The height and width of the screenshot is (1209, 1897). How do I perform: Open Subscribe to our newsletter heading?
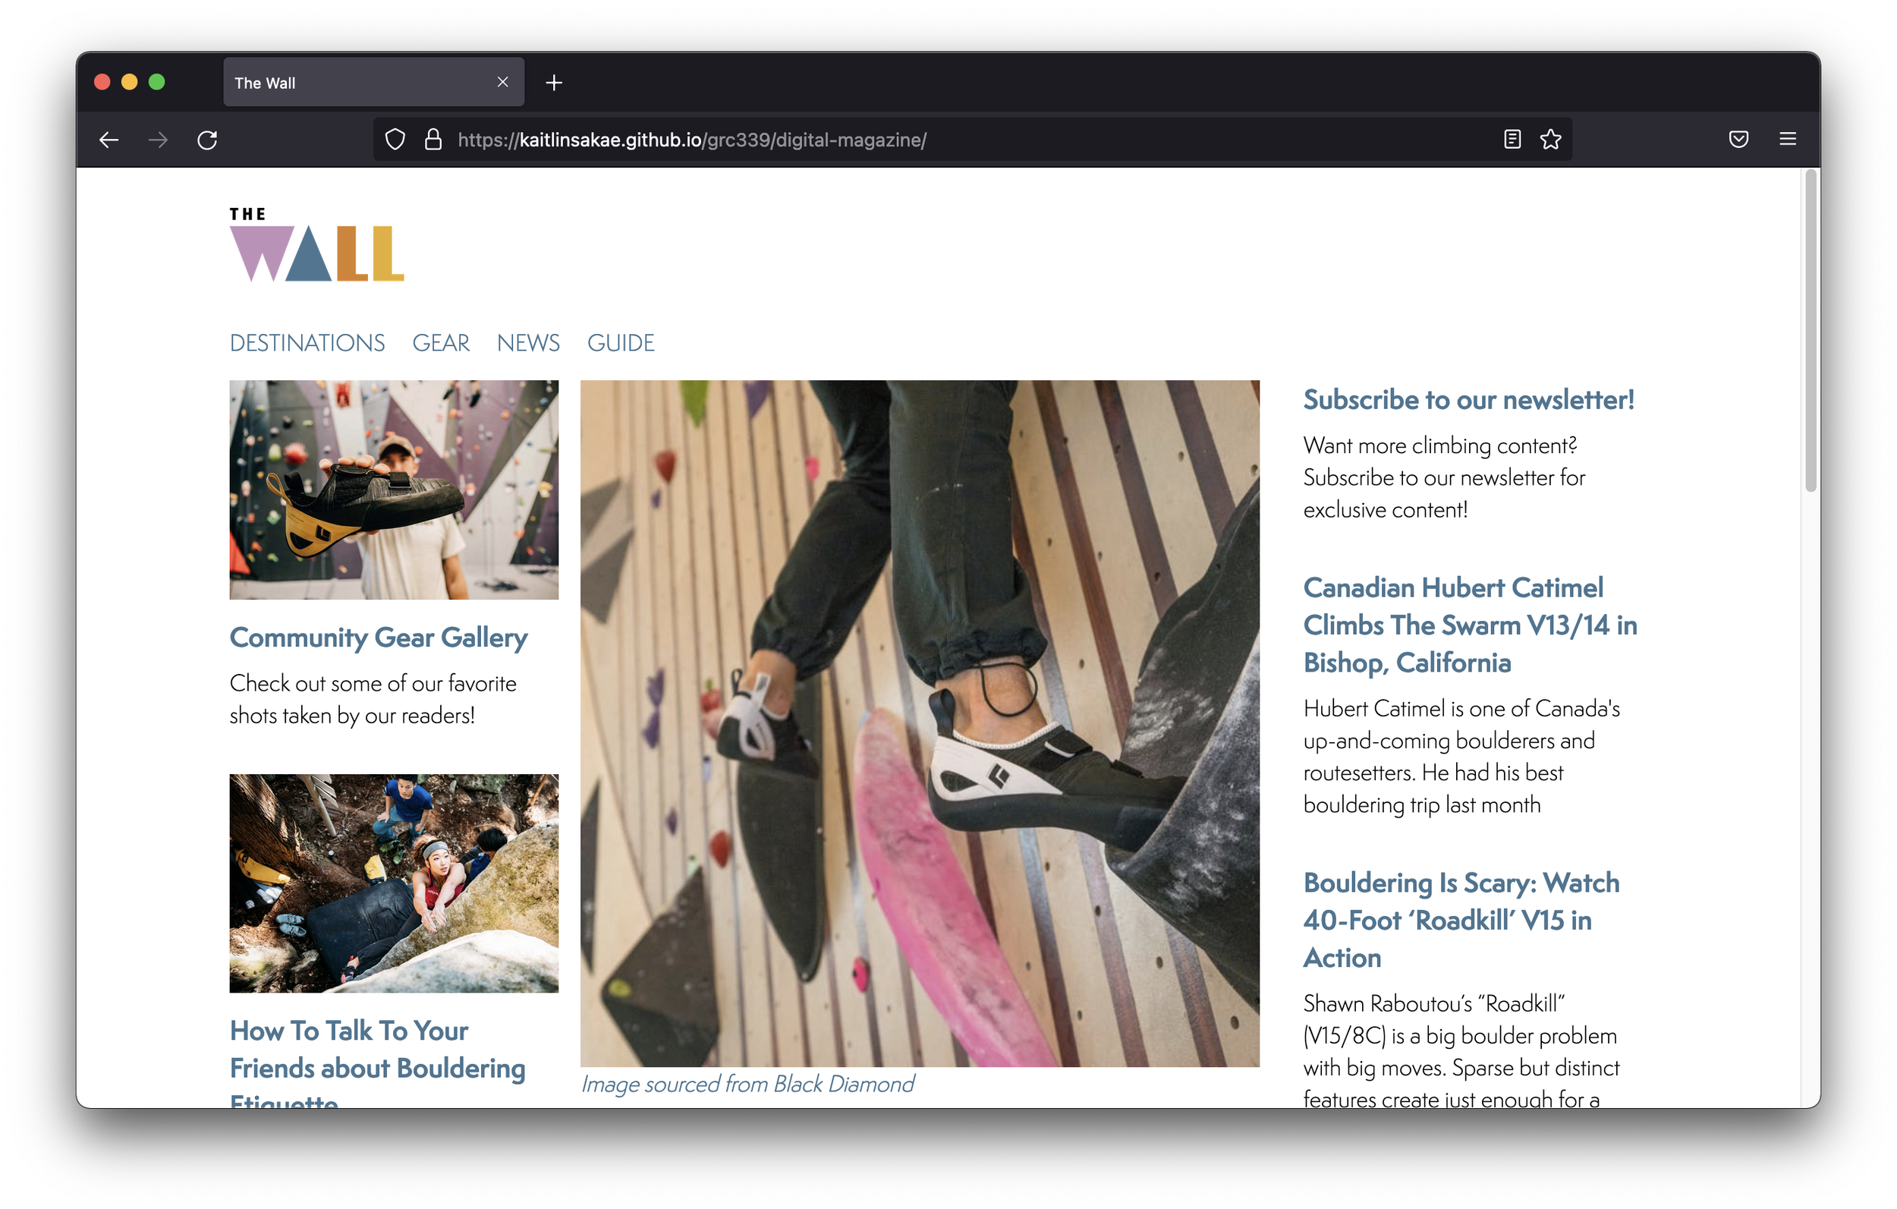(x=1468, y=399)
